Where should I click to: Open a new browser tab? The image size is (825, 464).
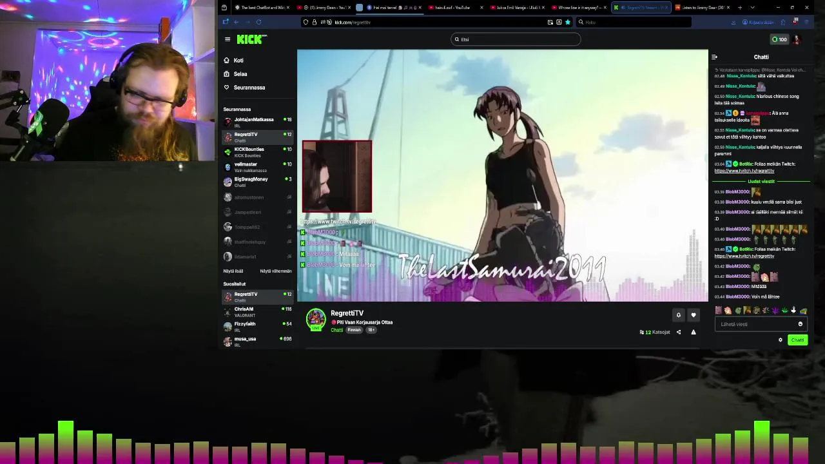point(740,8)
